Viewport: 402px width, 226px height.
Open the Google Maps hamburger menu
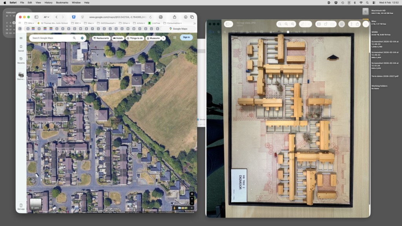coord(21,38)
